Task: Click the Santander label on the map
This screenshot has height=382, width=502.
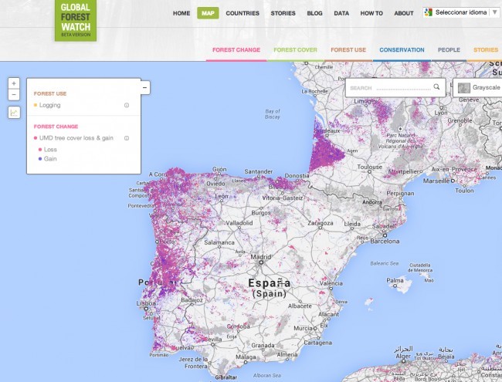Action: click(259, 172)
